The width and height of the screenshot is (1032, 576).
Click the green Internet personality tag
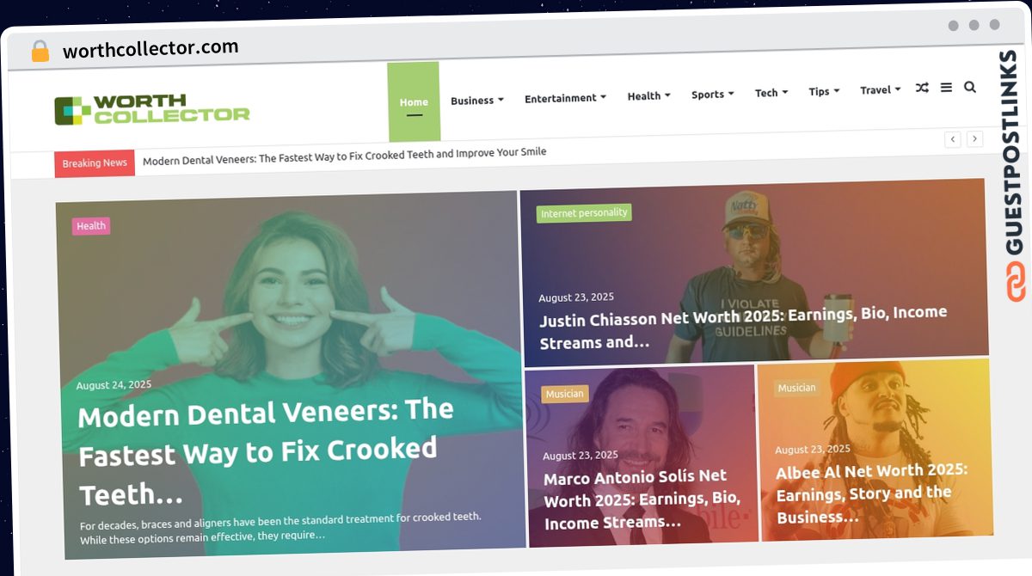tap(584, 213)
